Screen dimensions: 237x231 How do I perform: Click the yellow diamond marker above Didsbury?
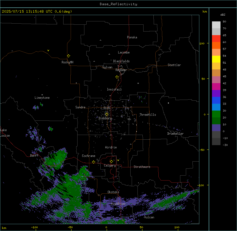[x=107, y=114]
